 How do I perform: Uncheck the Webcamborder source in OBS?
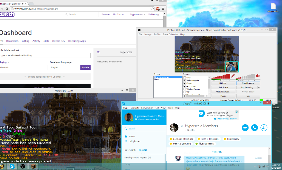185,80
